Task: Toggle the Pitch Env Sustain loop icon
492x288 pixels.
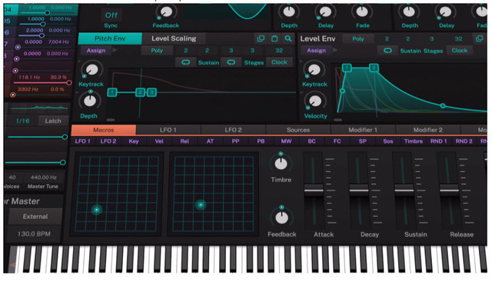Action: pyautogui.click(x=186, y=62)
